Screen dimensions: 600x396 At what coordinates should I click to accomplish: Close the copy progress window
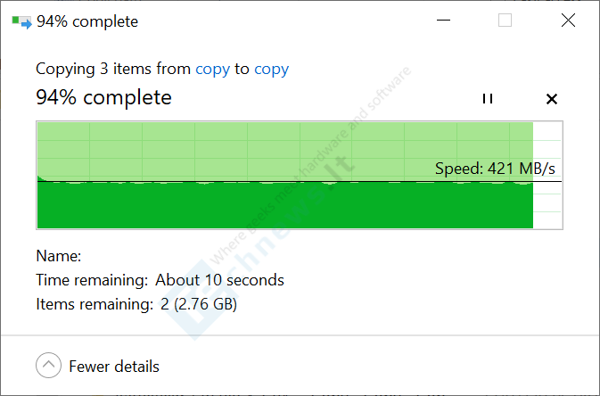click(x=568, y=21)
